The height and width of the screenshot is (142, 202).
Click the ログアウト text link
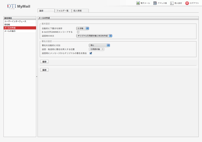point(194,3)
